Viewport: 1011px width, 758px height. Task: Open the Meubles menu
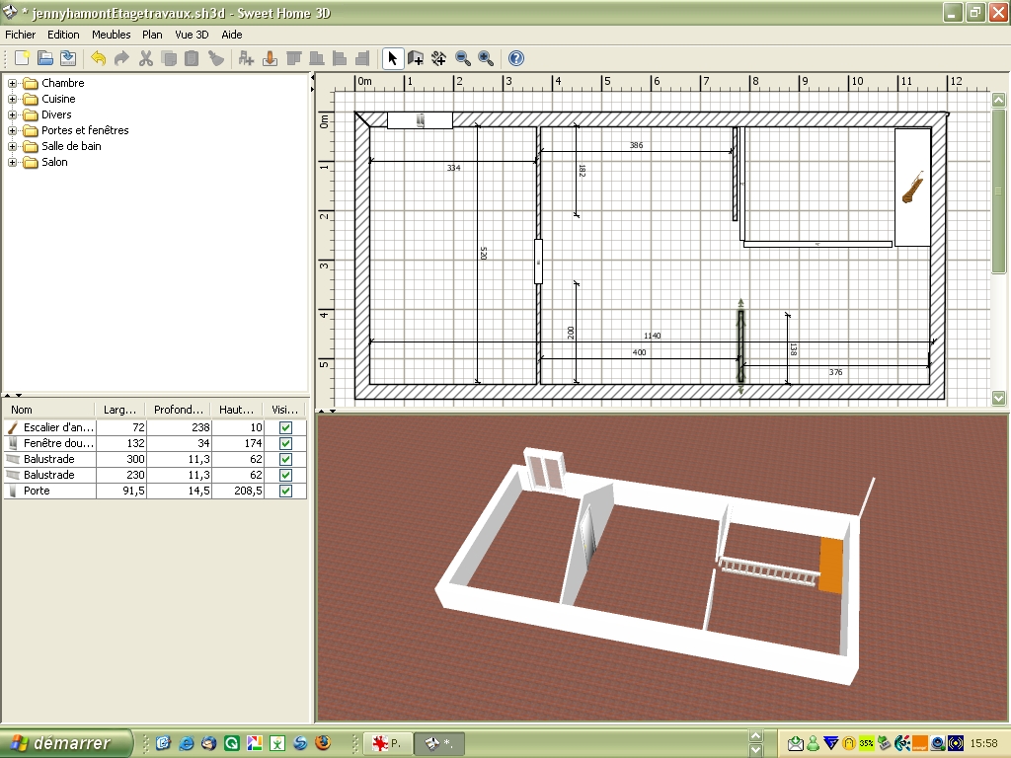pos(111,35)
